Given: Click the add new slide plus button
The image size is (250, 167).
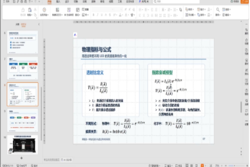Looking at the screenshot, I should [22, 158].
